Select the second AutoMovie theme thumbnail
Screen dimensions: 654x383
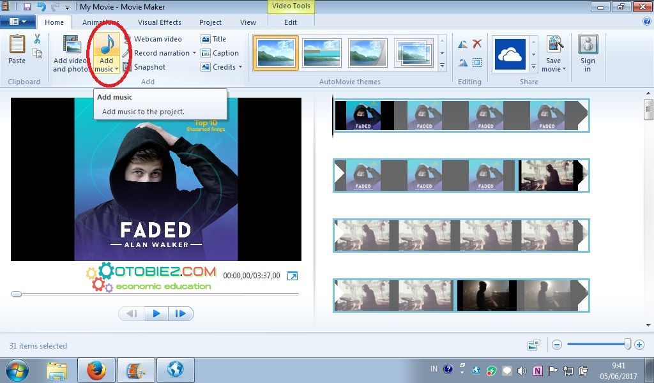click(x=322, y=53)
